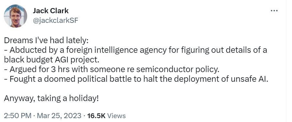Image resolution: width=292 pixels, height=122 pixels.
Task: Click the "Anyway, taking a holiday!" sentence
Action: coord(51,98)
